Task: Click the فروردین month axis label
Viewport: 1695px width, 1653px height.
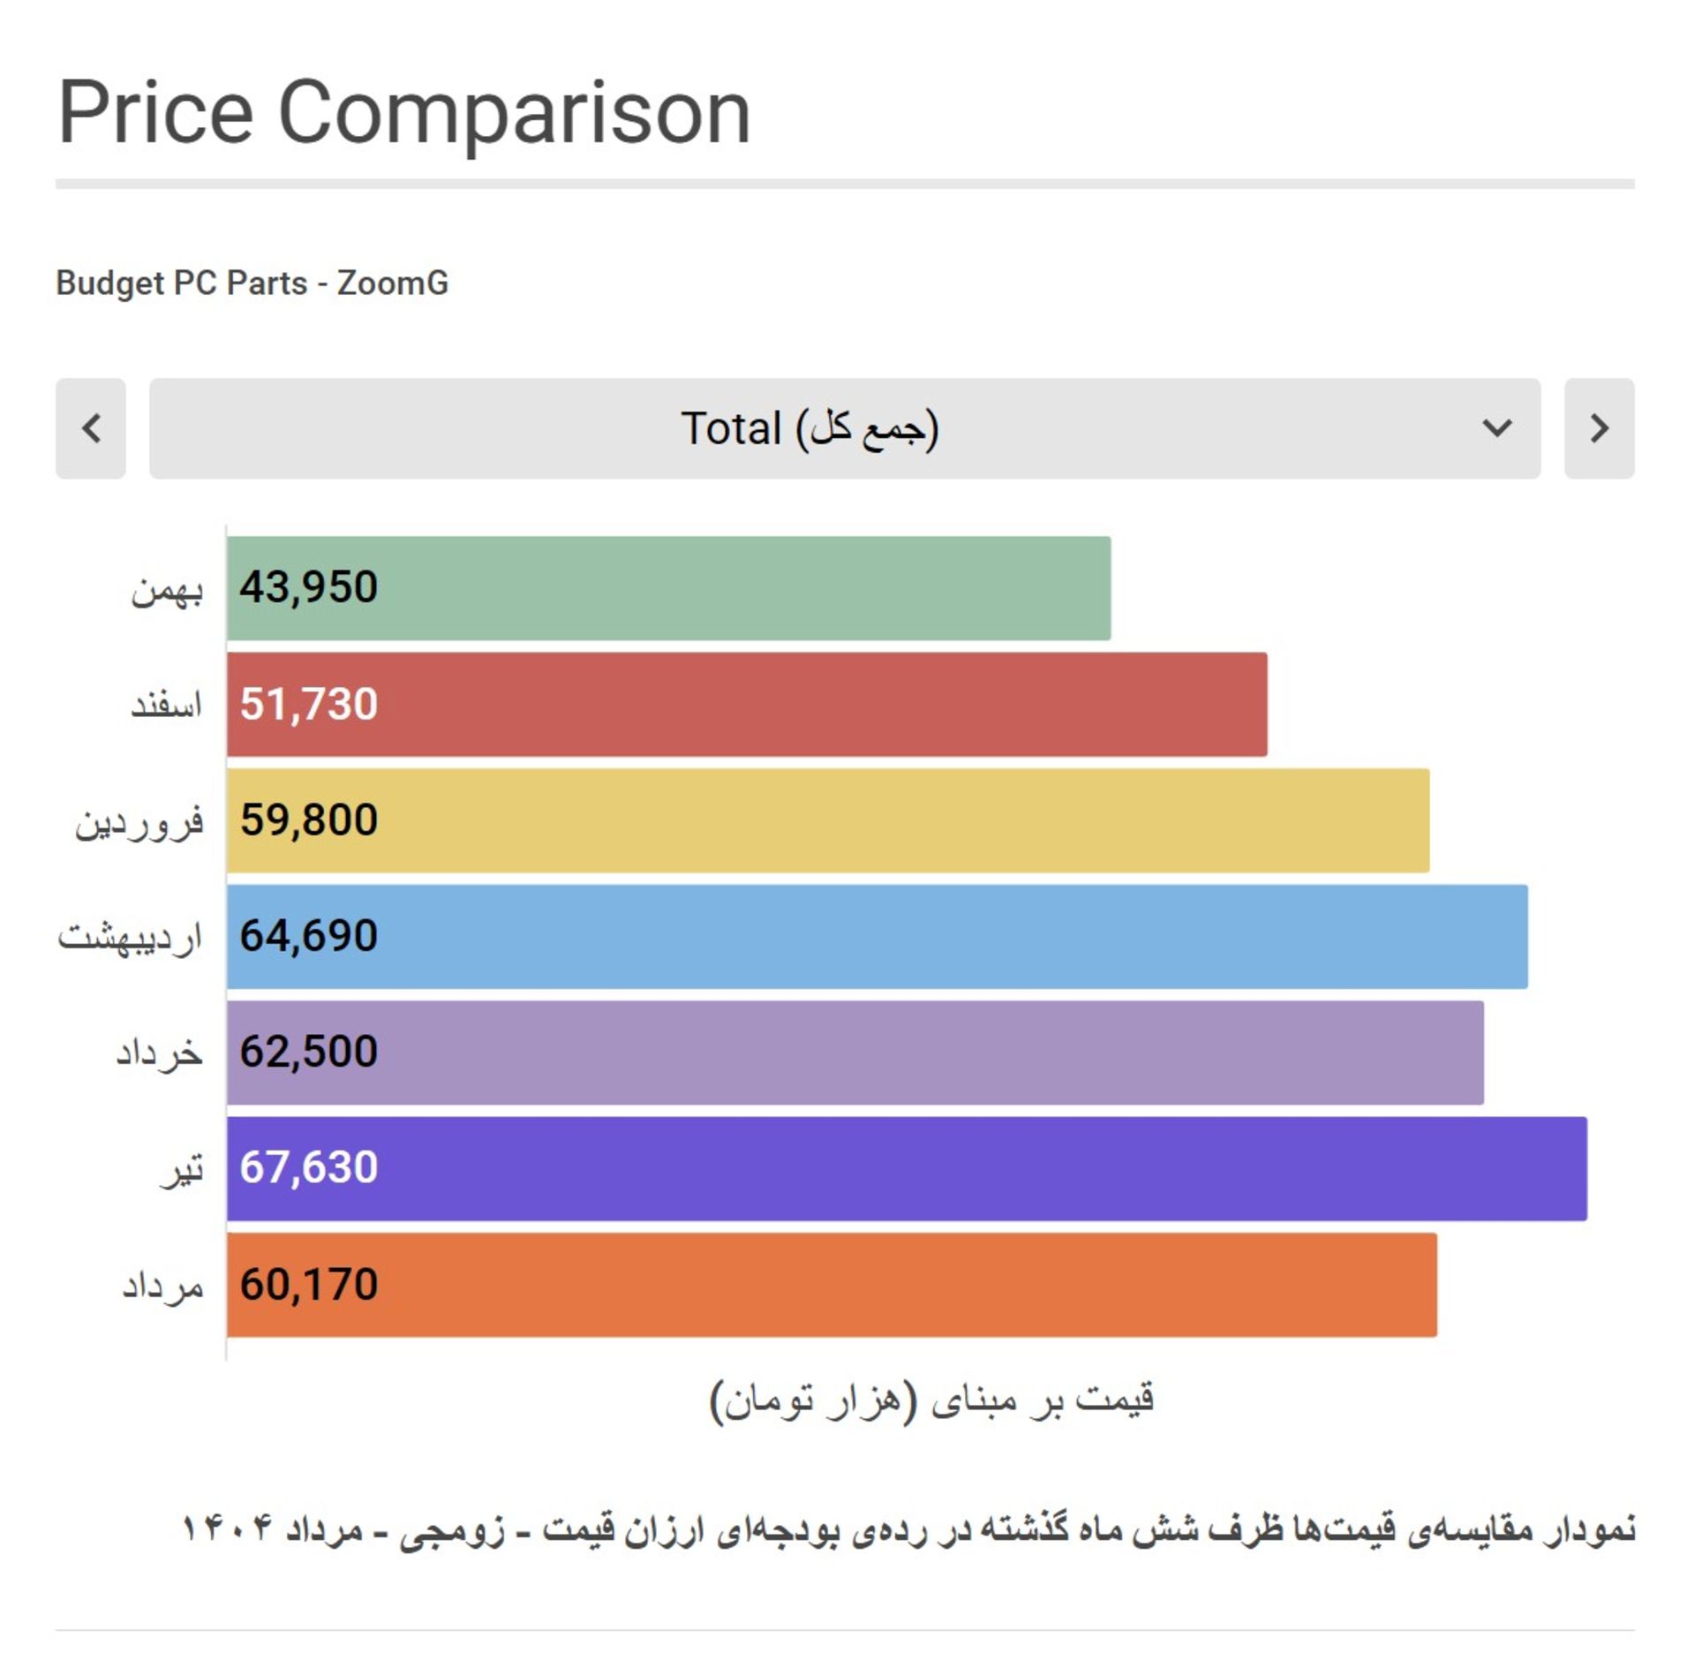Action: click(139, 822)
